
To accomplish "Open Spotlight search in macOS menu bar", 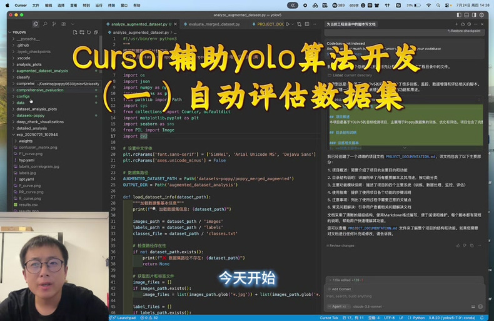I will tap(438, 6).
